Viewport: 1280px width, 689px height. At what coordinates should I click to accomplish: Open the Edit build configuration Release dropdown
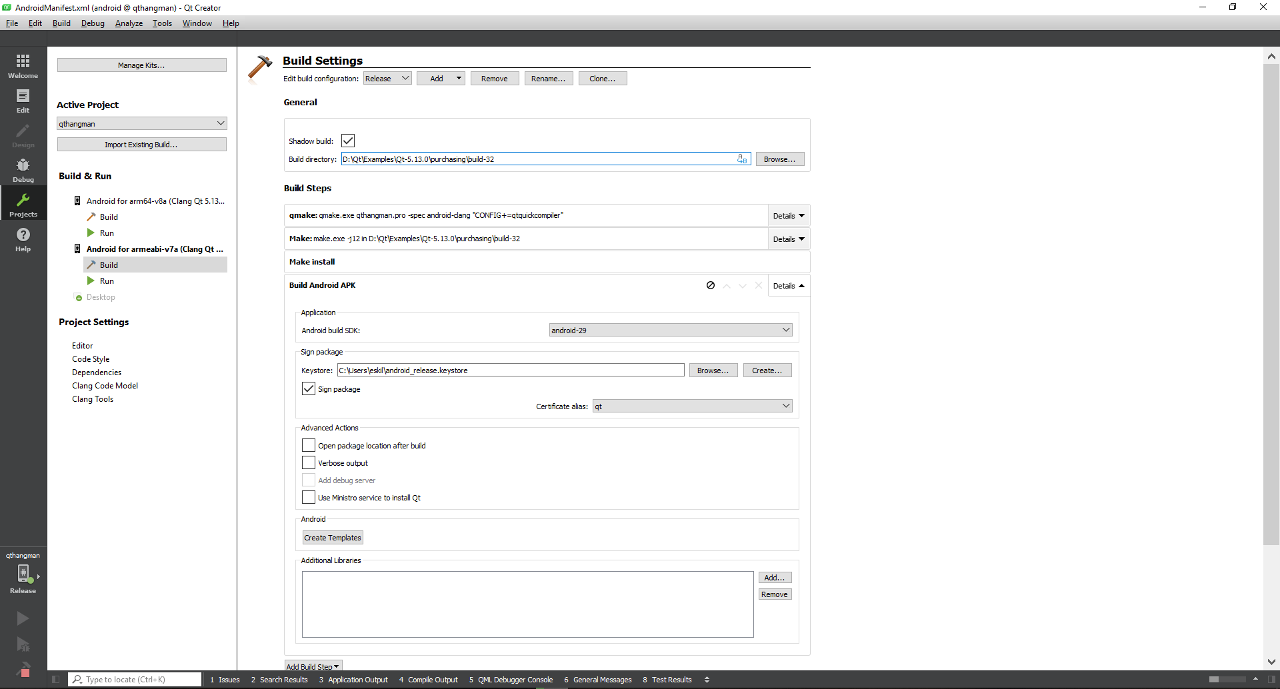coord(387,79)
